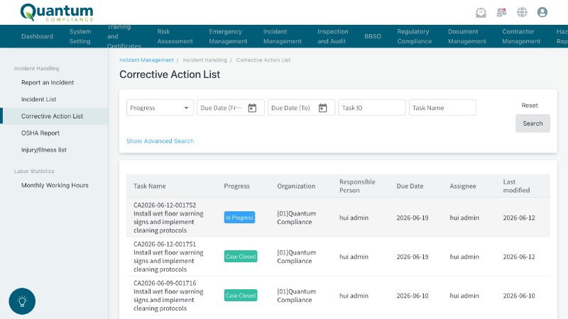Screen dimensions: 568x319
Task: Go to Report an Incident in sidebar
Action: click(x=48, y=82)
